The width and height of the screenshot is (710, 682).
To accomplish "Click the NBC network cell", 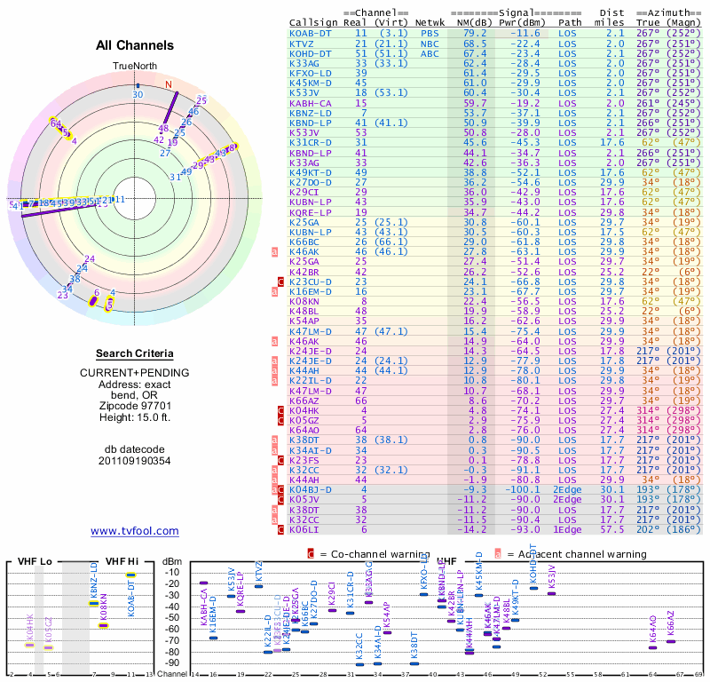I will 430,44.
